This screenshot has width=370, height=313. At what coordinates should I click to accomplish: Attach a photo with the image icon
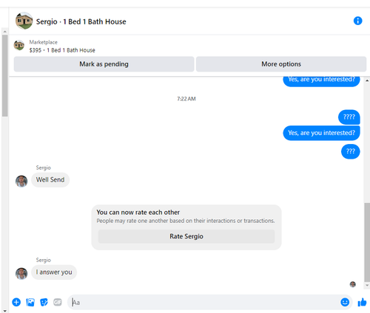click(x=30, y=302)
